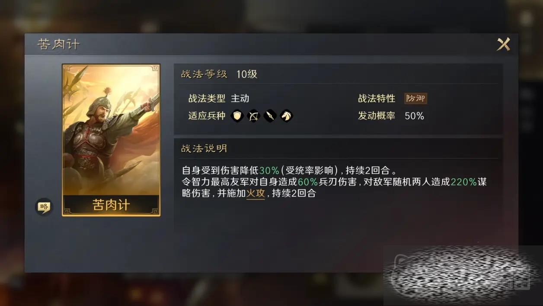Open the underlined 火攻 keyword link
Screen dimensions: 543x306
click(255, 193)
